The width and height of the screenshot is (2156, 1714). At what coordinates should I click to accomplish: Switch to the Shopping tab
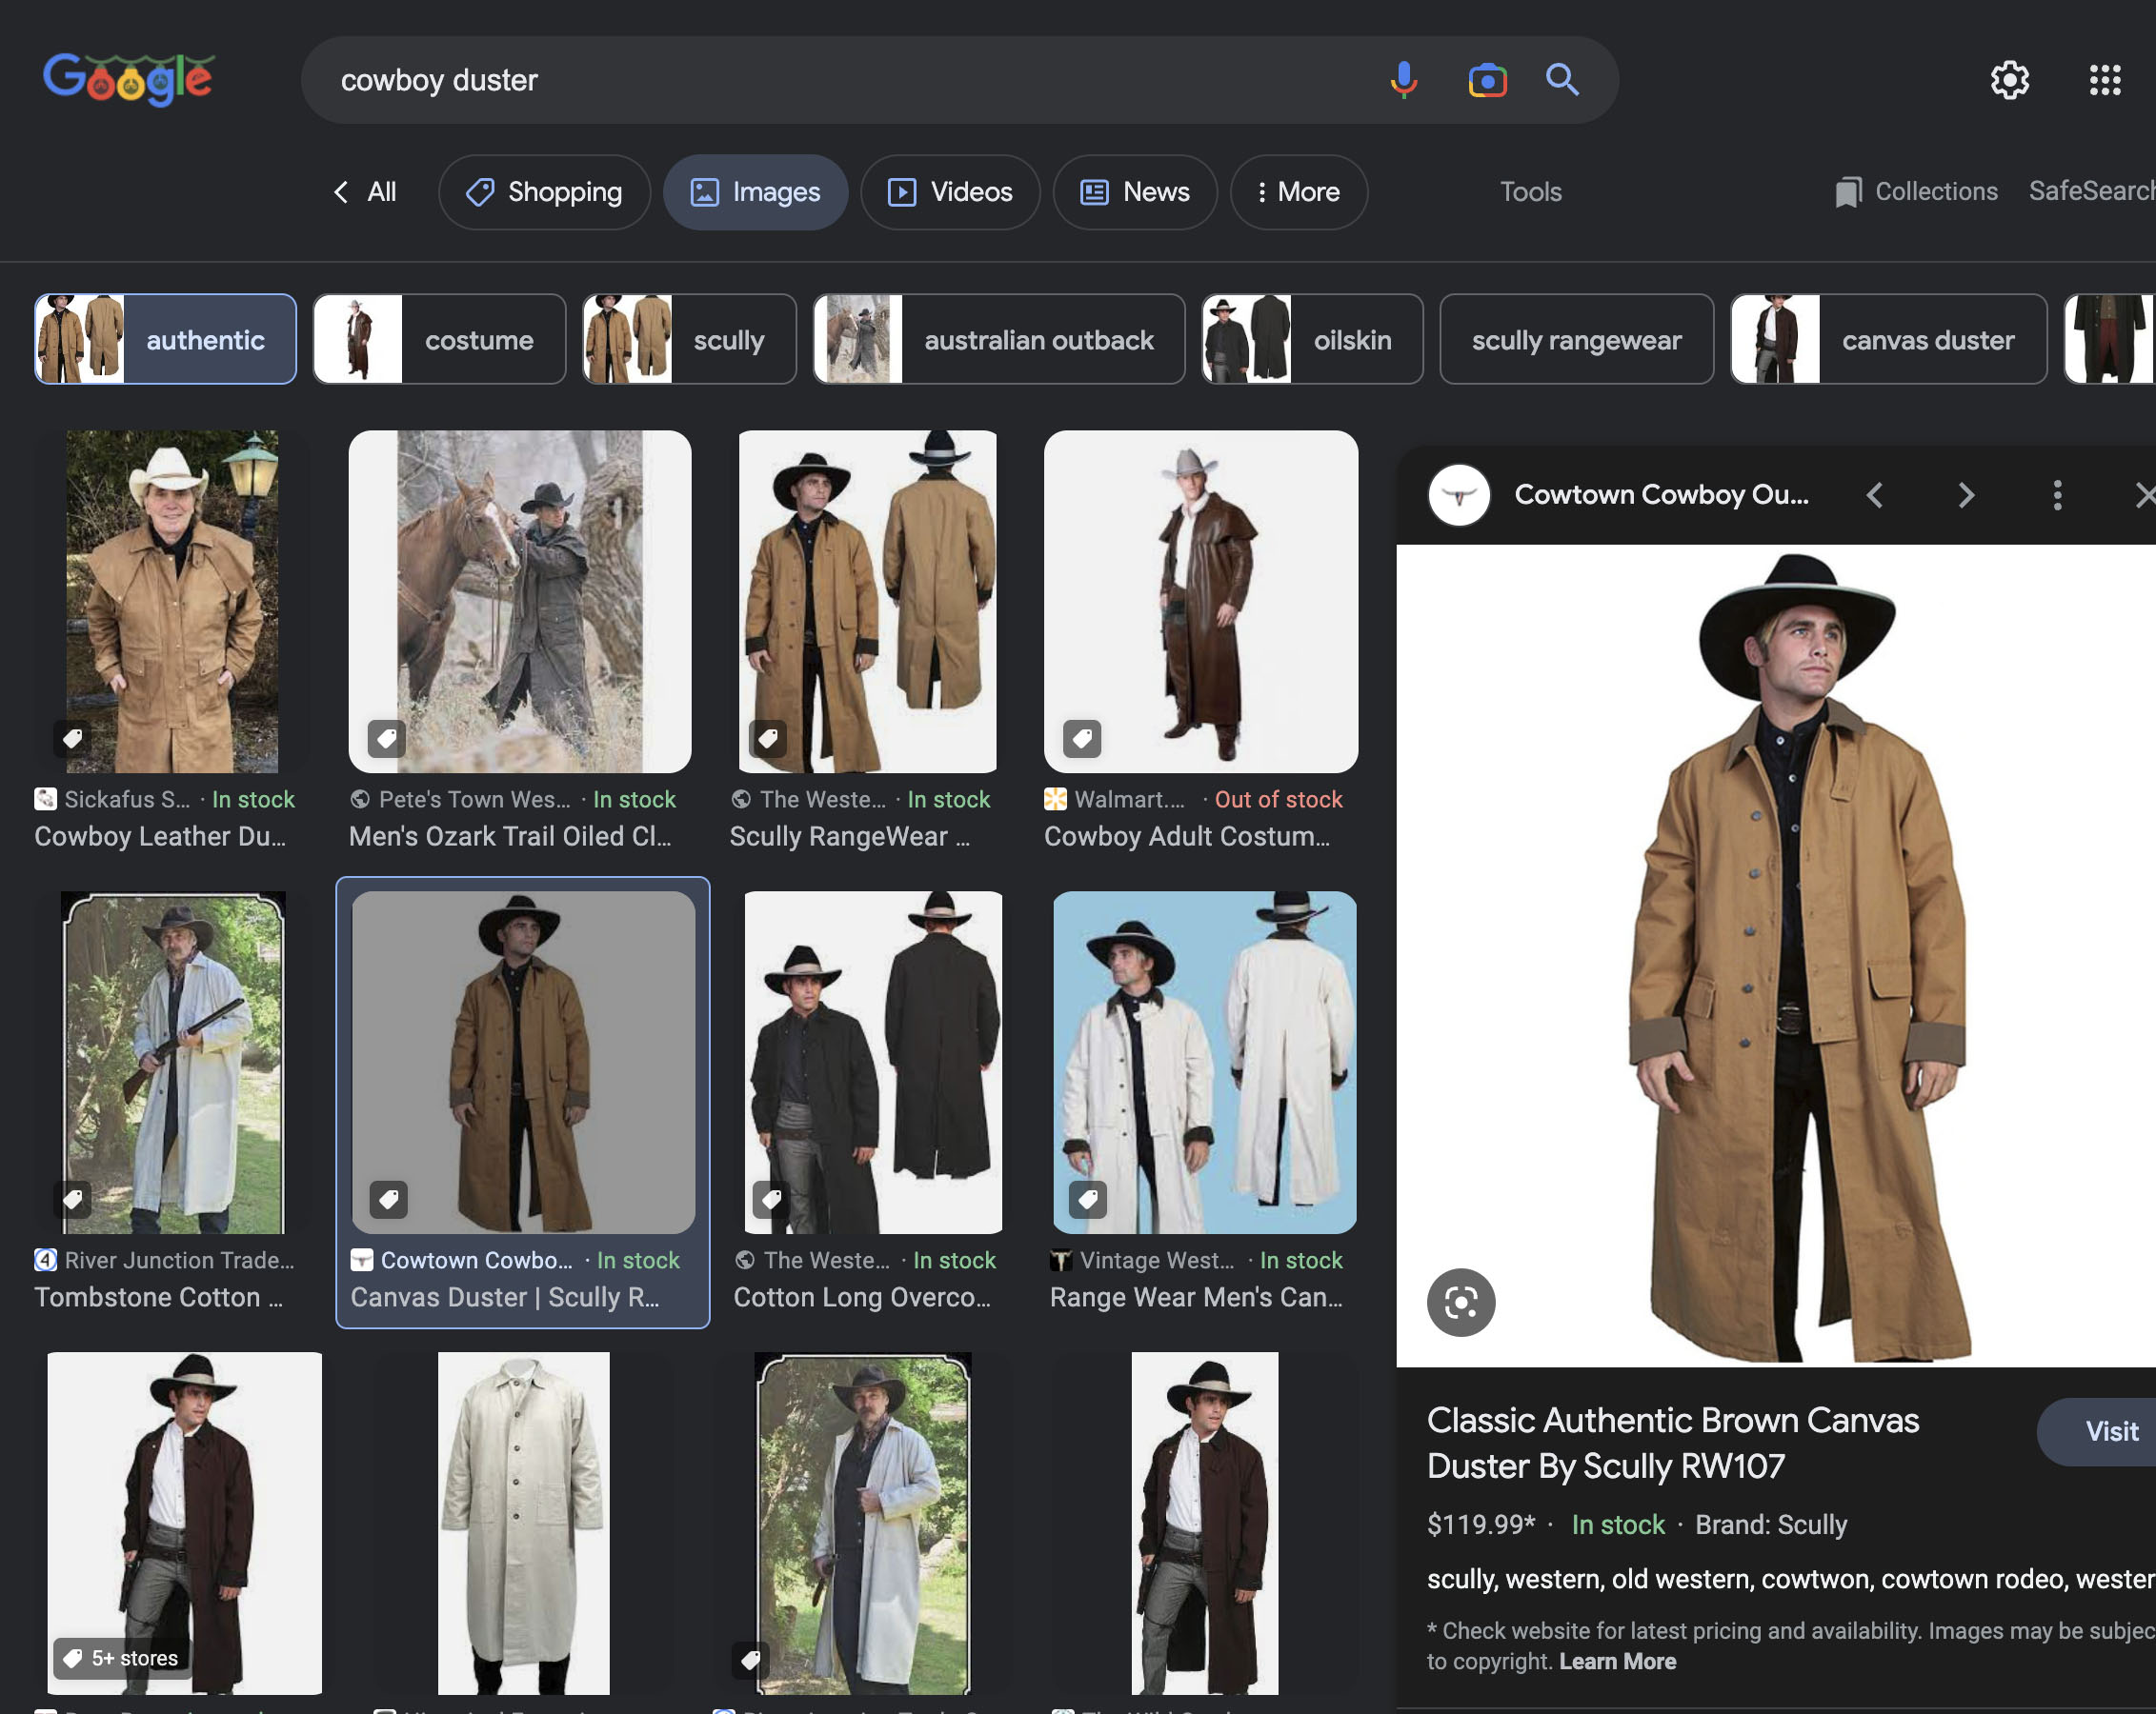pos(544,192)
